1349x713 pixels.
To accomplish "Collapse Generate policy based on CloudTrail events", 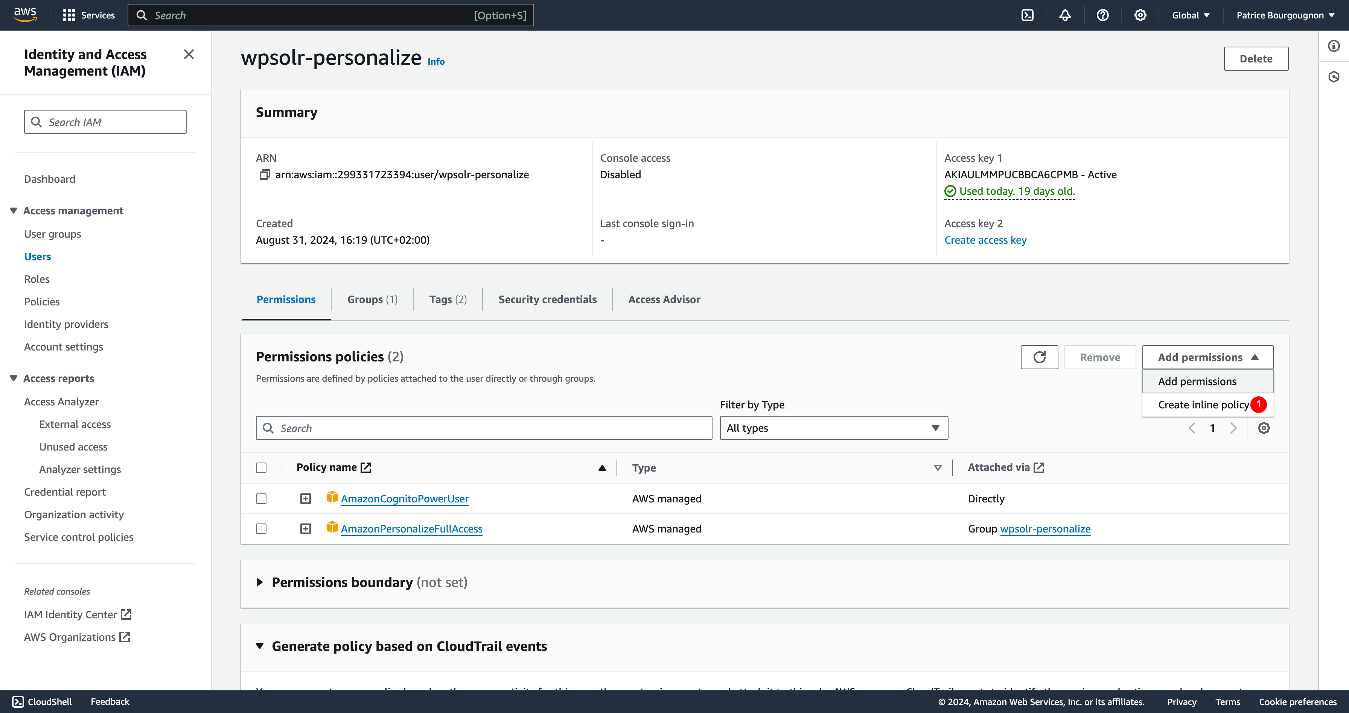I will pyautogui.click(x=260, y=646).
